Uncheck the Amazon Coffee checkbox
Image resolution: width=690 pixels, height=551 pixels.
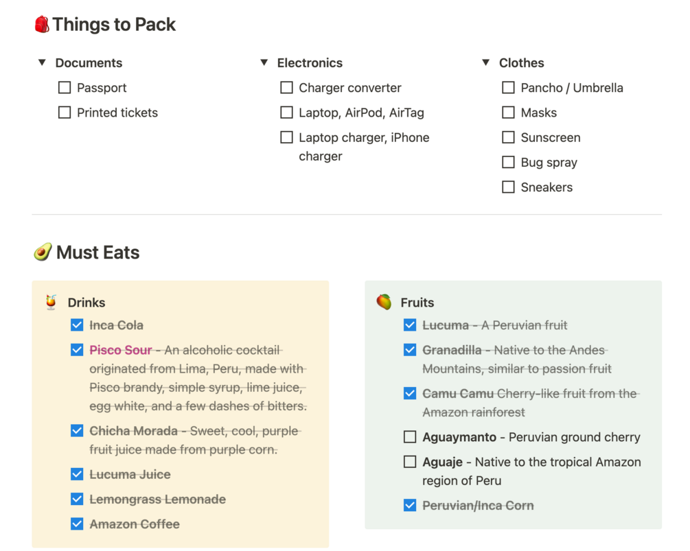pyautogui.click(x=77, y=524)
